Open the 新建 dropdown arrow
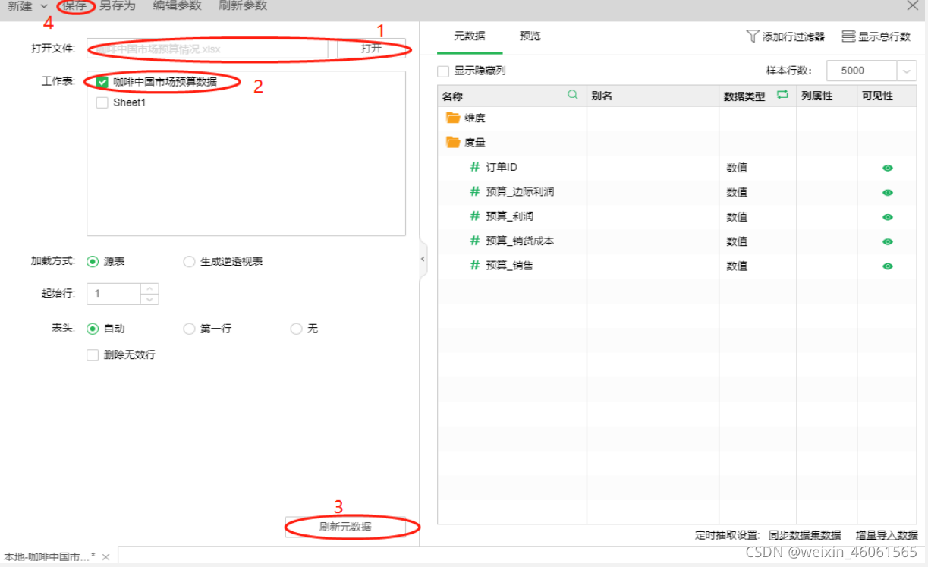This screenshot has width=928, height=567. (44, 6)
